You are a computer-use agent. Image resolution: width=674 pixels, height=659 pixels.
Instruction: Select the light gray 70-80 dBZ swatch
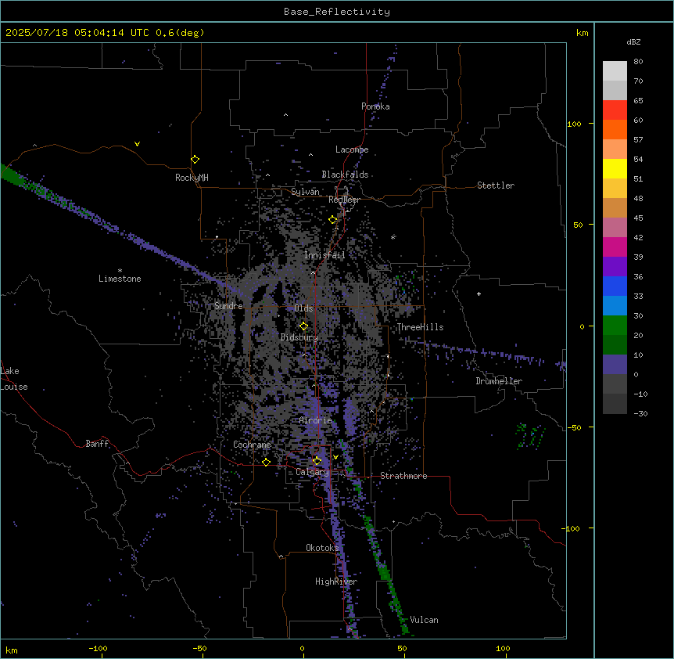[615, 71]
